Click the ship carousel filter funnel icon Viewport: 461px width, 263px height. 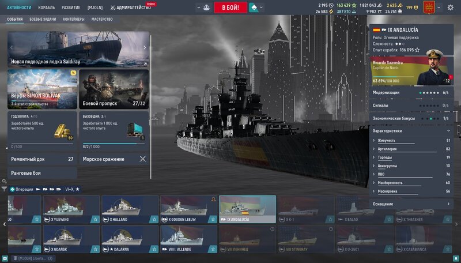point(4,189)
